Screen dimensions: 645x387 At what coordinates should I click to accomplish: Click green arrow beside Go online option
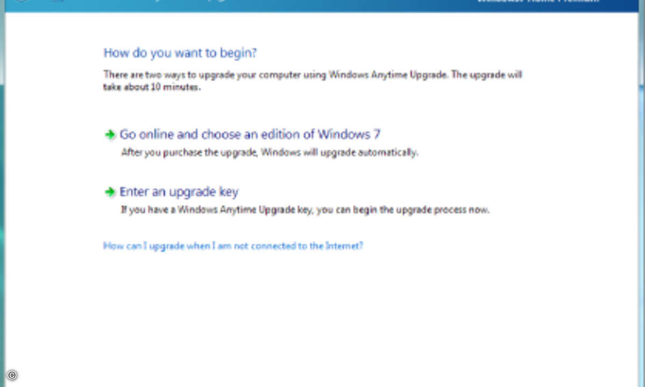[x=110, y=135]
